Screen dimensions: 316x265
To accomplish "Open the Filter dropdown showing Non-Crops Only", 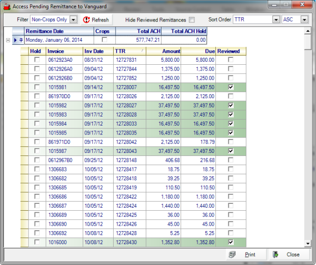I will coord(73,20).
